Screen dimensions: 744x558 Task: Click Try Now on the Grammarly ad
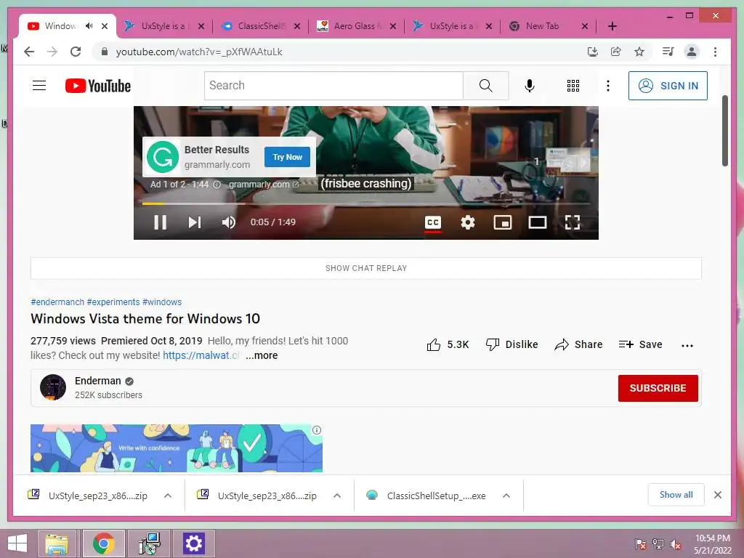tap(287, 157)
